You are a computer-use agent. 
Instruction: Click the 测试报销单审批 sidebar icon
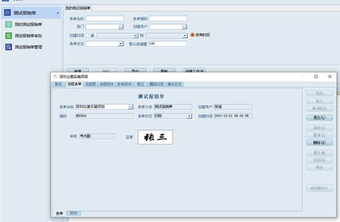[x=9, y=36]
